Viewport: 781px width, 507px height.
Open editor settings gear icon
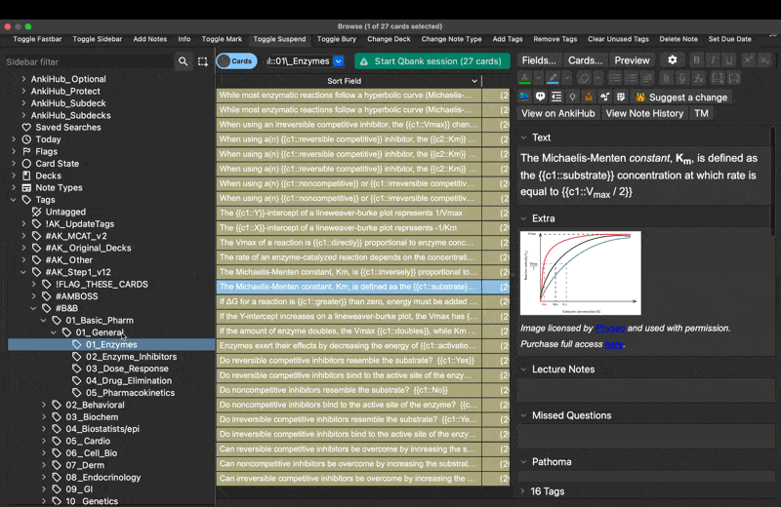[672, 60]
